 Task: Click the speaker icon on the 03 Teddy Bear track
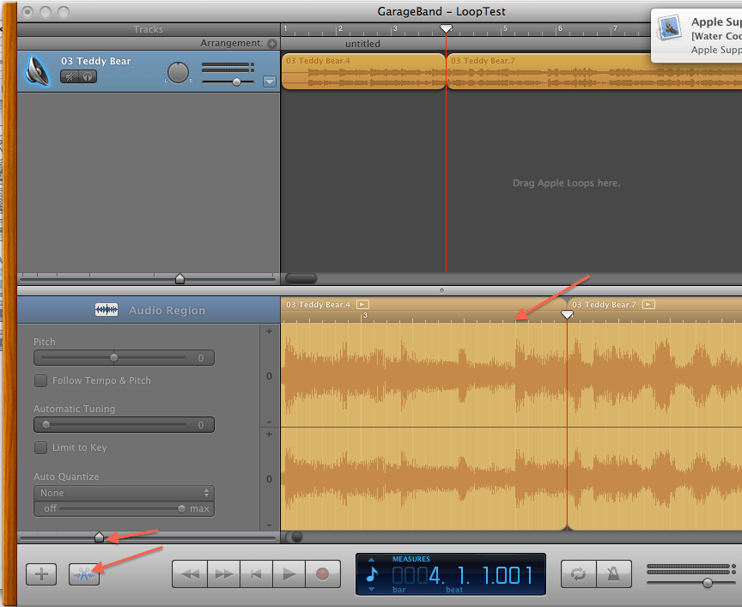(x=38, y=70)
